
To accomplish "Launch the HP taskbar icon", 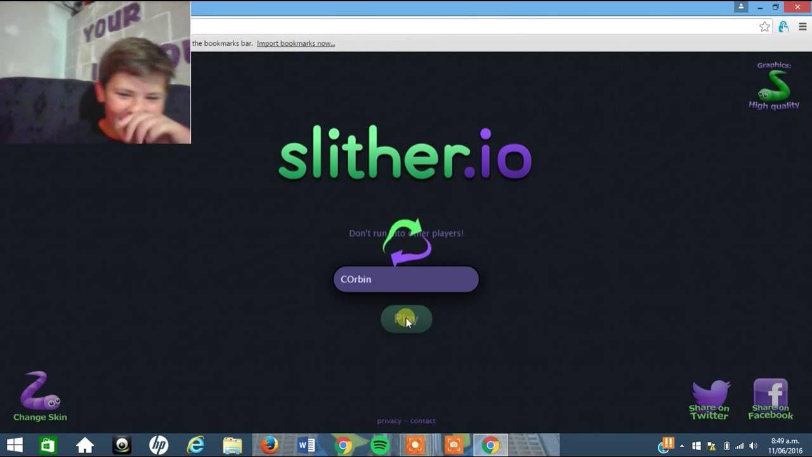I will (x=159, y=446).
